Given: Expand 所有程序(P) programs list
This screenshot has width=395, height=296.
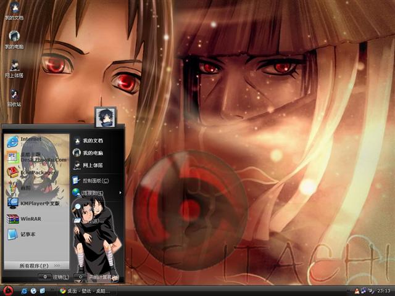Looking at the screenshot, I should pyautogui.click(x=36, y=266).
